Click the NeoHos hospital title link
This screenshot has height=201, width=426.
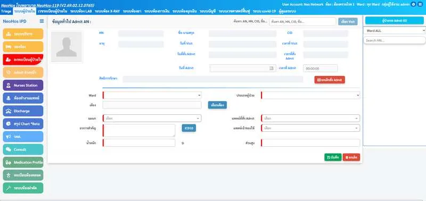[x=47, y=5]
